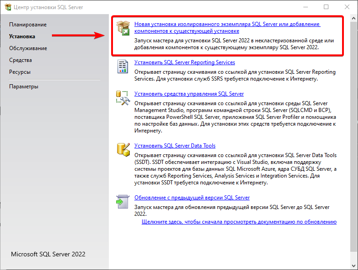
Task: Click the Reporting Services report icon
Action: (123, 66)
